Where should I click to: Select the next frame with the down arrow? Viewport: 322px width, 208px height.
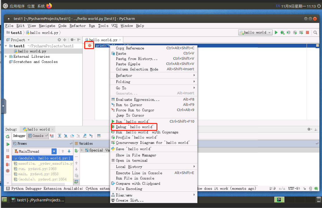coord(69,151)
